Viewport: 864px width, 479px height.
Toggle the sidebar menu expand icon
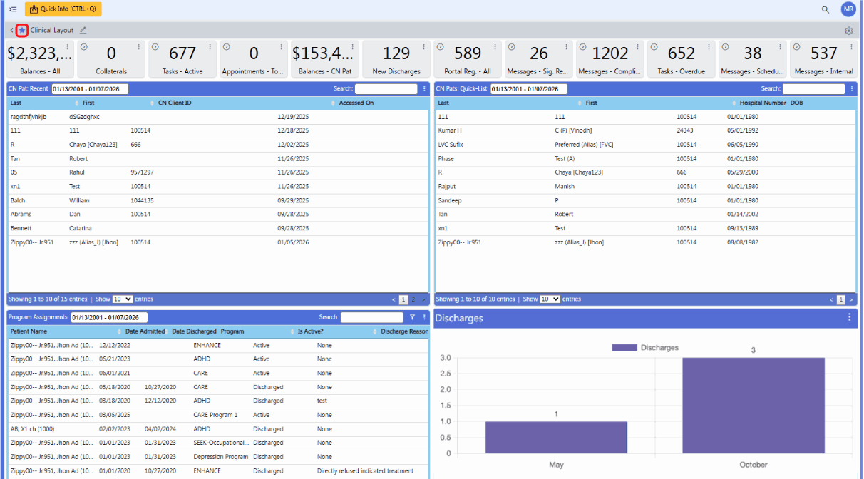pos(13,9)
